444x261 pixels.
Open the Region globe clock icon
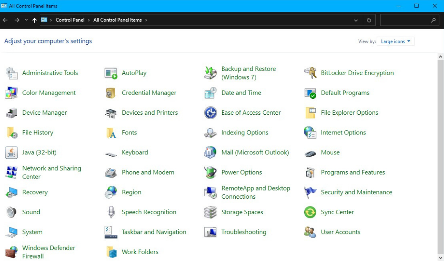(x=111, y=192)
